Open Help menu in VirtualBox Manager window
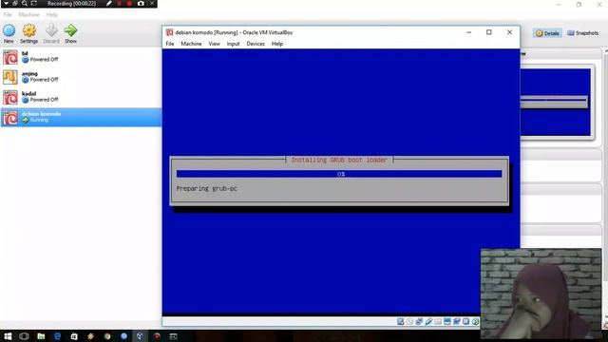 coord(51,15)
